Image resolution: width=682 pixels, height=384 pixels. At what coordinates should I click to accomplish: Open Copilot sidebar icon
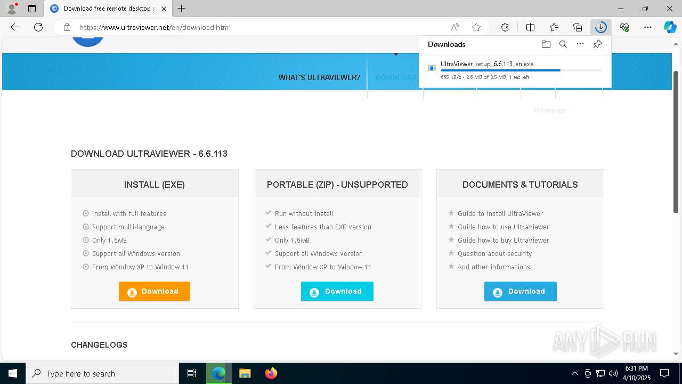(670, 27)
